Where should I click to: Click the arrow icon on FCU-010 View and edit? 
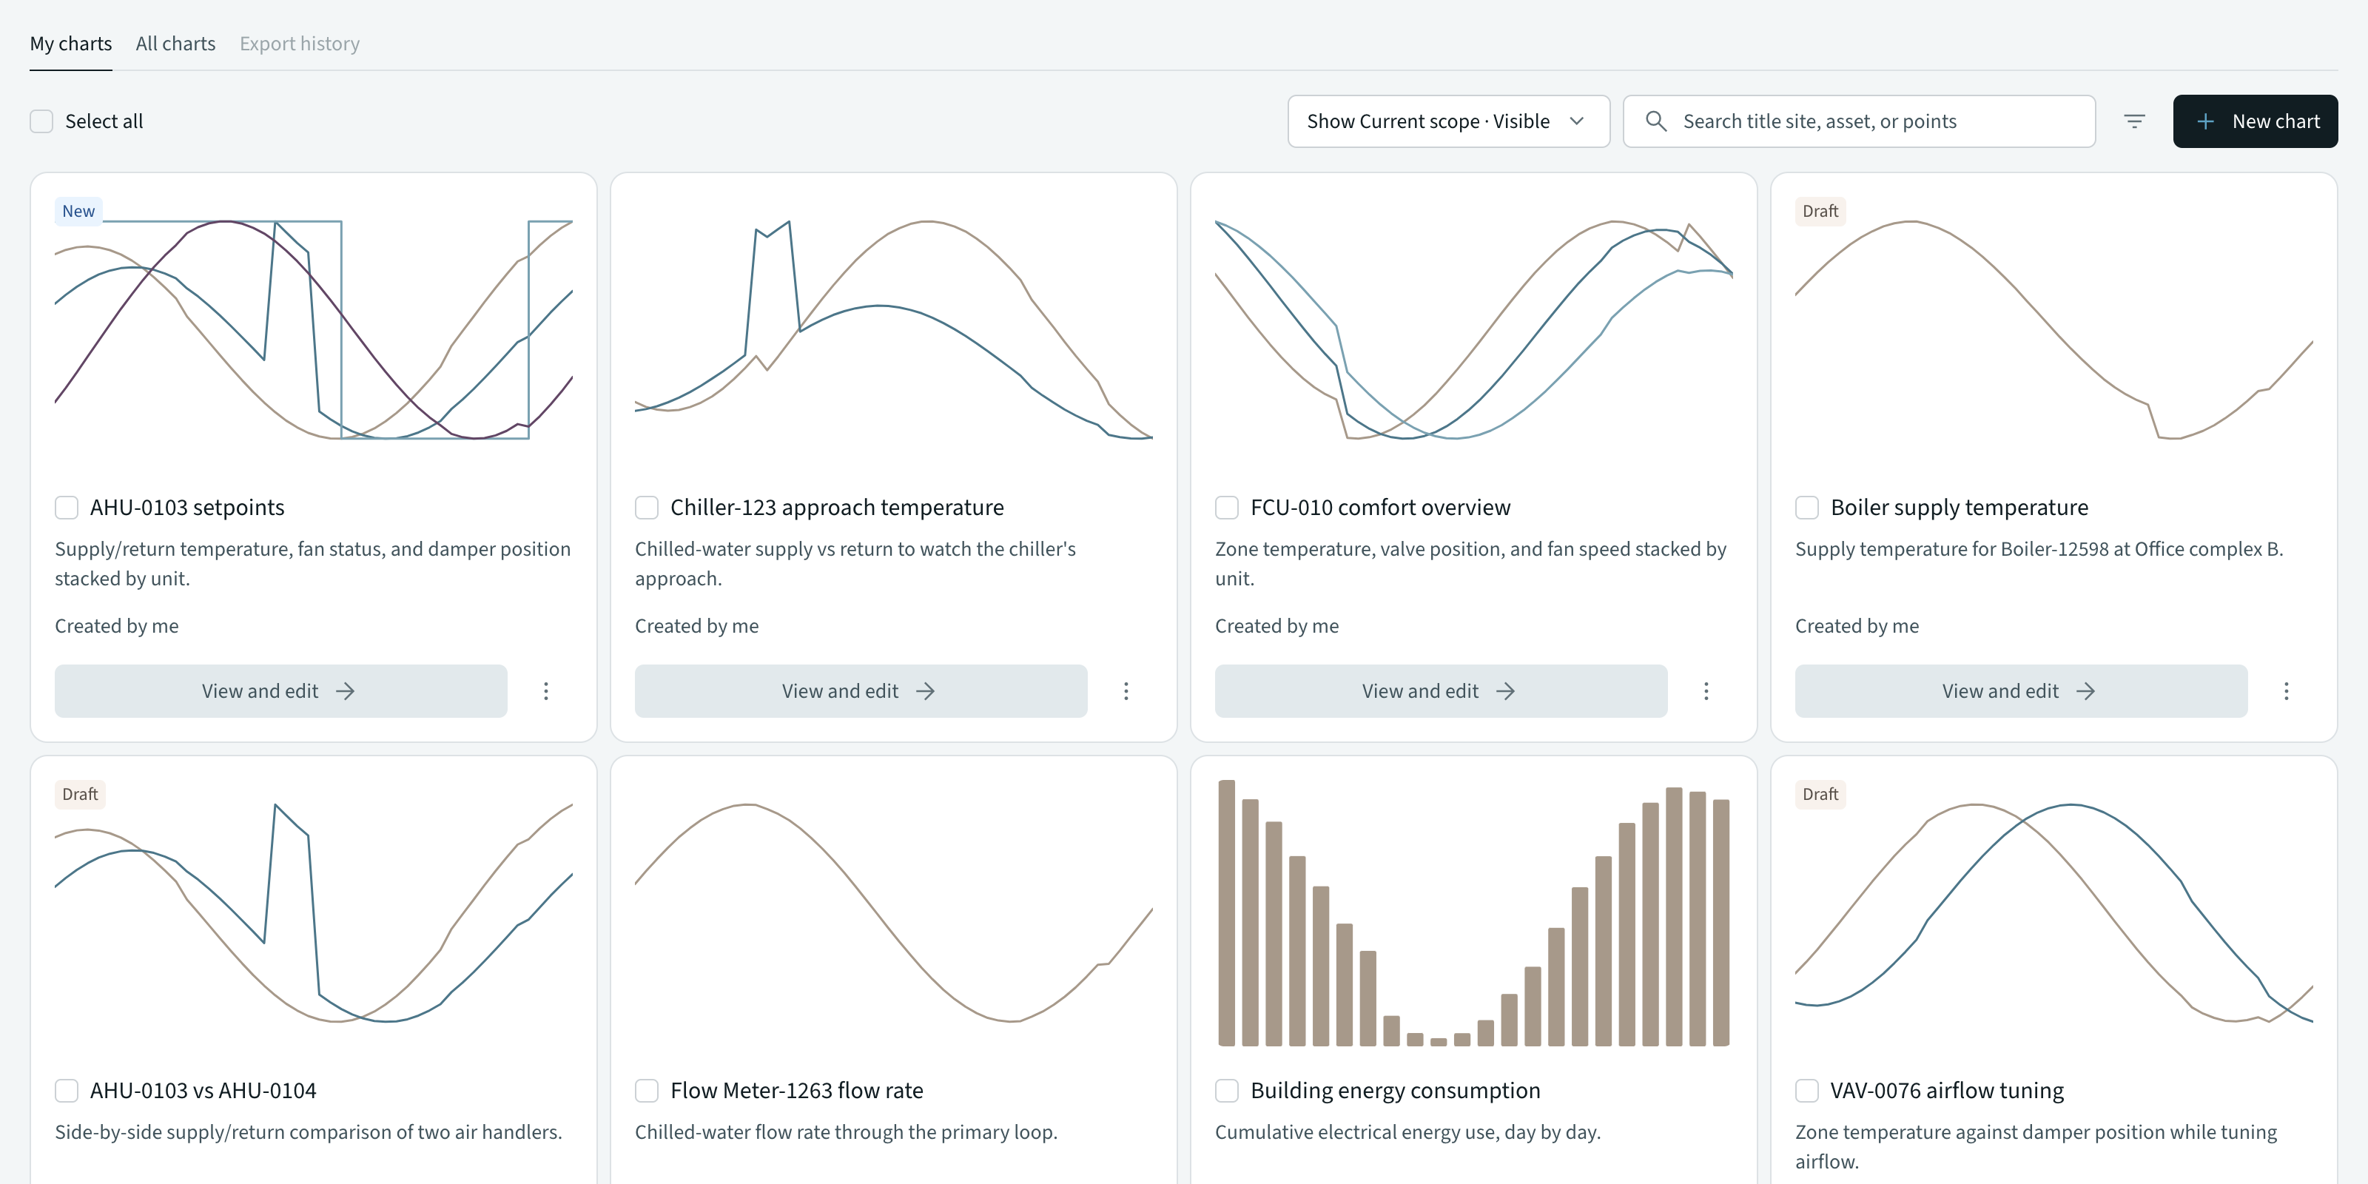(x=1506, y=691)
